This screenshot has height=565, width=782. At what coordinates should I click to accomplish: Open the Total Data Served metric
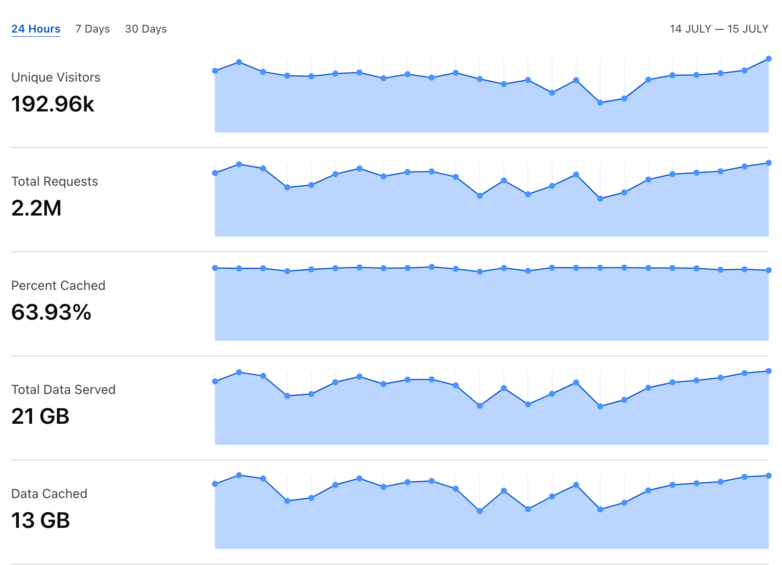pos(63,389)
